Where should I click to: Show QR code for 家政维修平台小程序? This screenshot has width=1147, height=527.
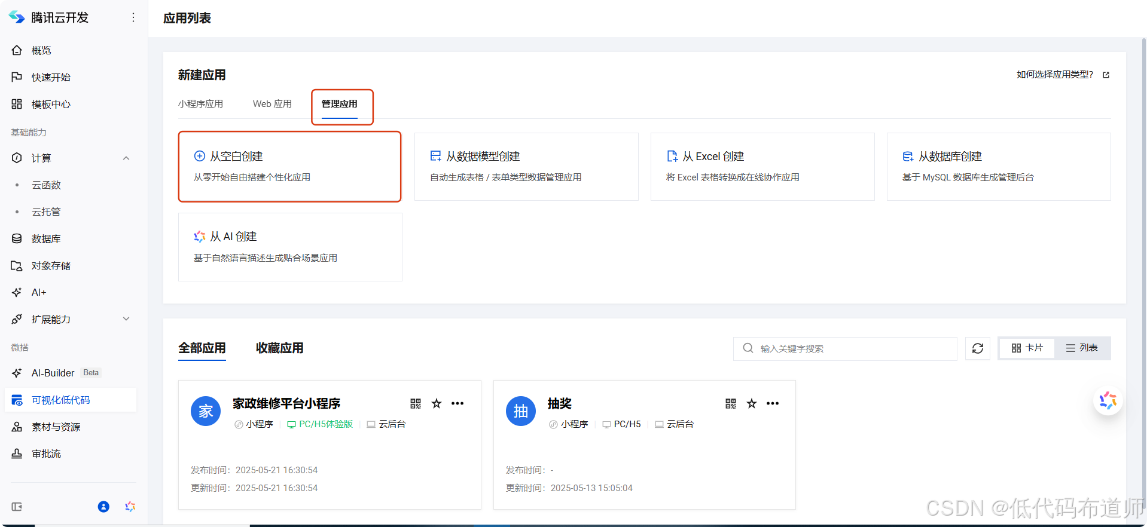point(416,403)
